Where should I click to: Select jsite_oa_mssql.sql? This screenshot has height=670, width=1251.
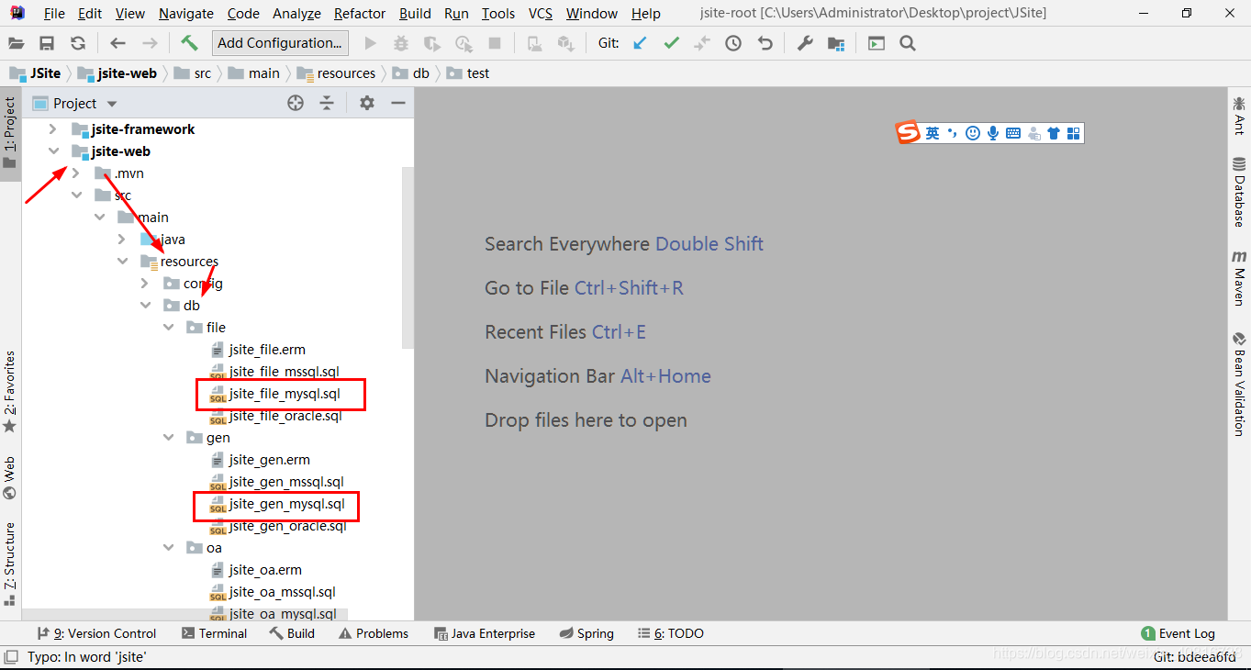[283, 592]
